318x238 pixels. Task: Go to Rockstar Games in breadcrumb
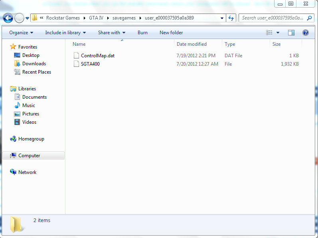pyautogui.click(x=63, y=18)
